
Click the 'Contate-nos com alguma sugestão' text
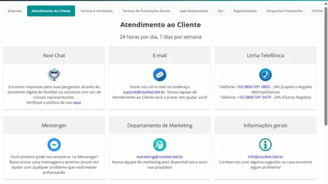pos(265,164)
